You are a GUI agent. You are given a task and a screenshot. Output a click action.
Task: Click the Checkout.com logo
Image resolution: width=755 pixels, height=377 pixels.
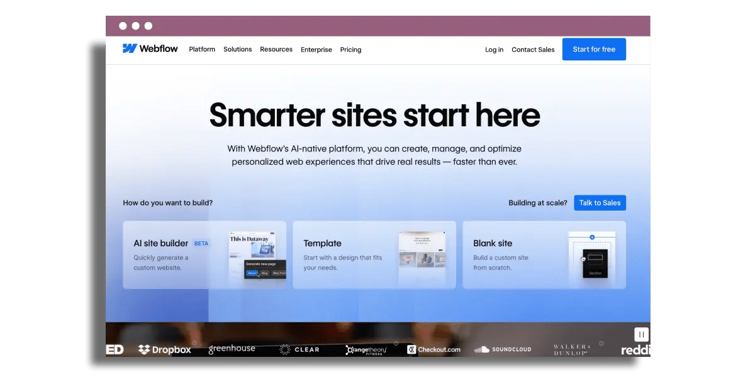(x=434, y=349)
